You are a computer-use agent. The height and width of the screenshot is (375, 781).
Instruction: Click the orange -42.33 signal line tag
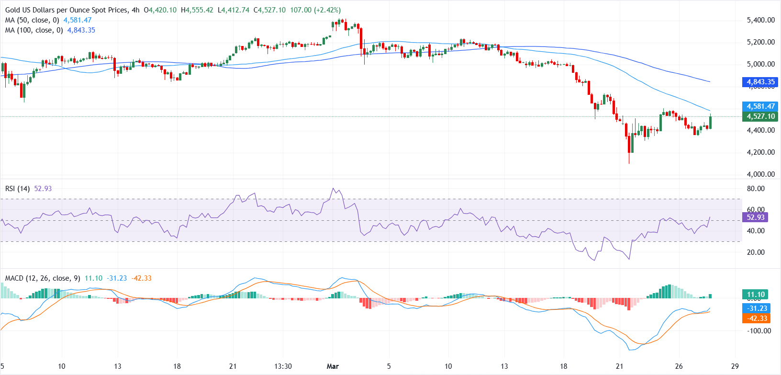point(757,318)
